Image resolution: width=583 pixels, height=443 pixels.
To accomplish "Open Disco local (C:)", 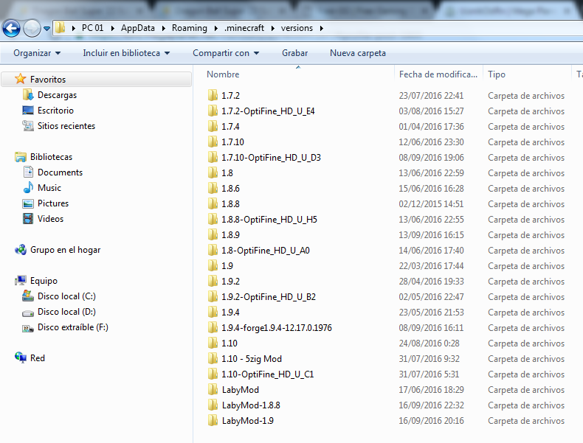I will click(66, 296).
